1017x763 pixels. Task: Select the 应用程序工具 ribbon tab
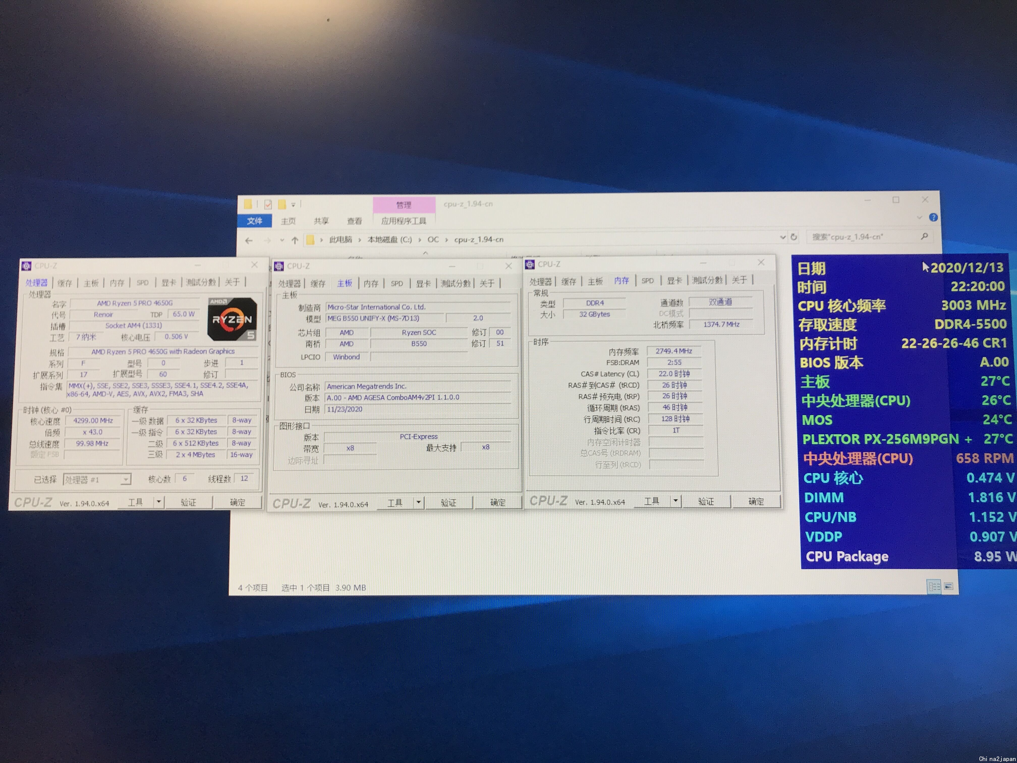tap(404, 221)
